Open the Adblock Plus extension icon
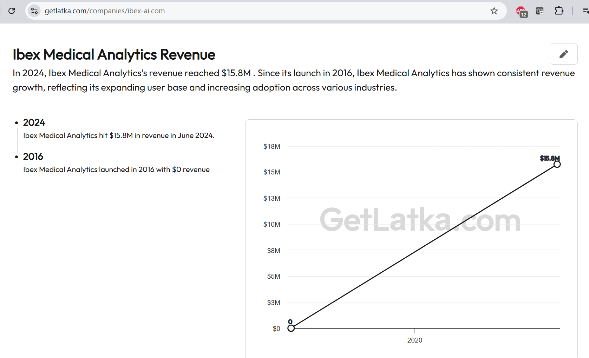The width and height of the screenshot is (589, 358). tap(521, 11)
